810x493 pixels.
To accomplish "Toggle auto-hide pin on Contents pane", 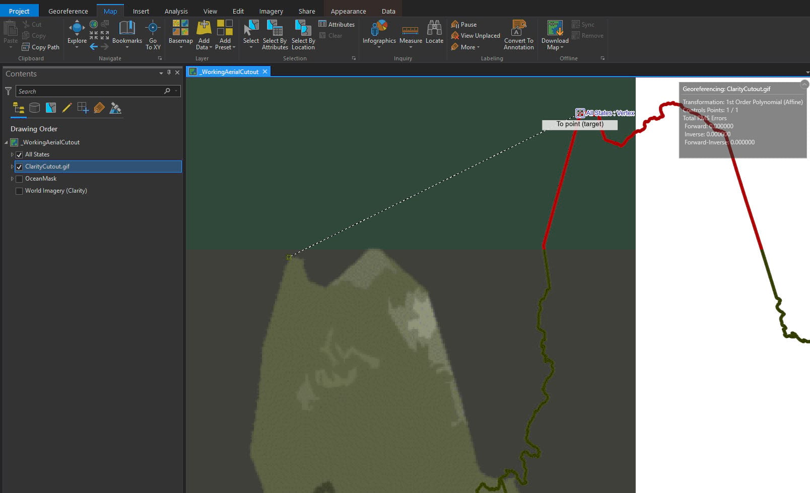I will click(169, 73).
